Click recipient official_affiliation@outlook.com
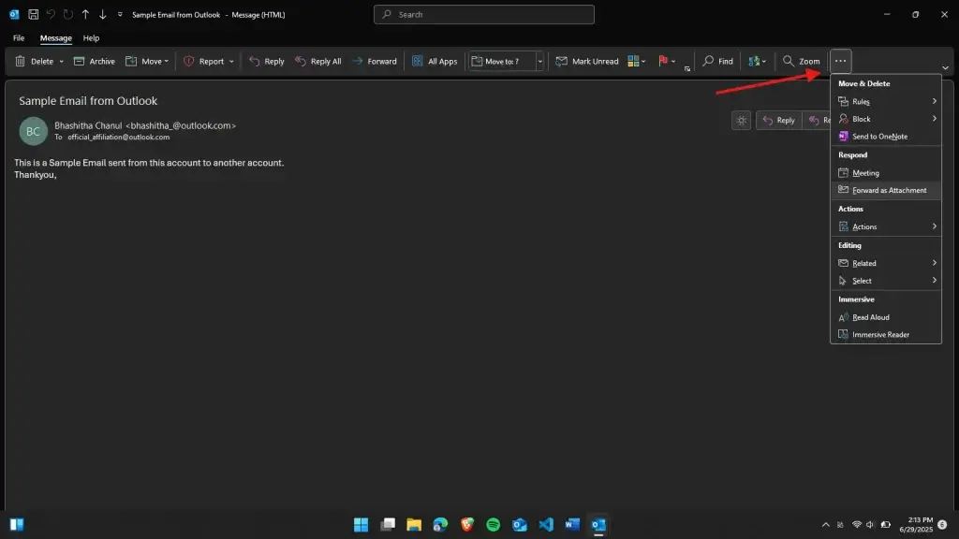Image resolution: width=959 pixels, height=539 pixels. (119, 138)
